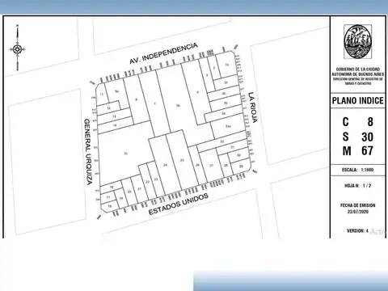Click the letter C in the title block
388x291 pixels.
coord(346,122)
